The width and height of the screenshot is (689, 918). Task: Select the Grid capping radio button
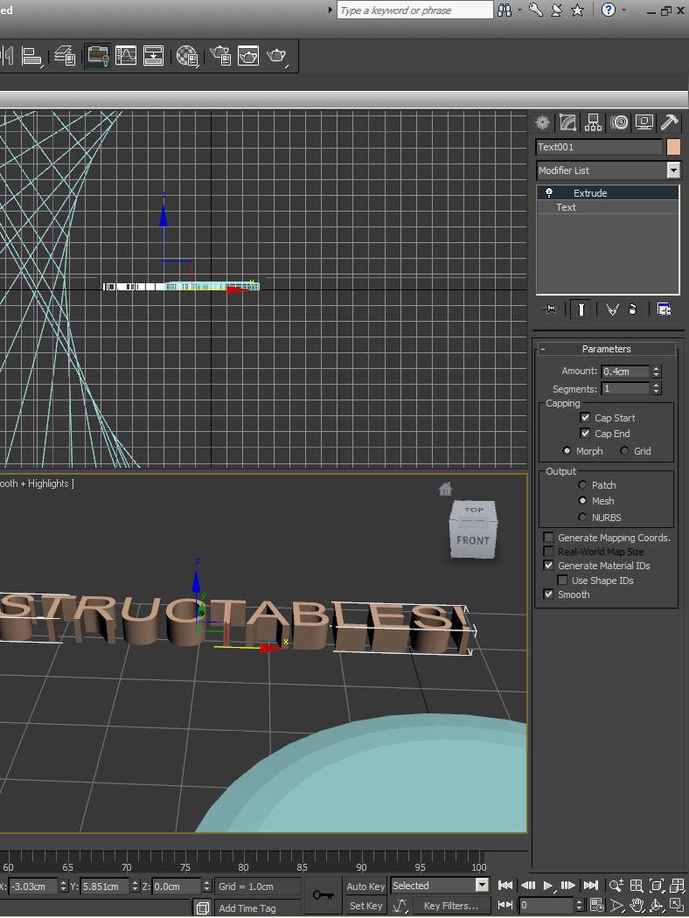click(x=624, y=451)
